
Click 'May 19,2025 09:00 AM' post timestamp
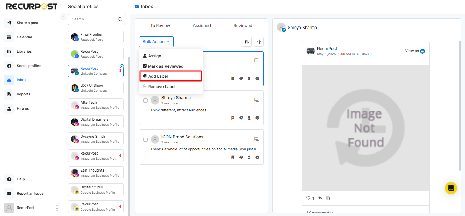pyautogui.click(x=344, y=54)
